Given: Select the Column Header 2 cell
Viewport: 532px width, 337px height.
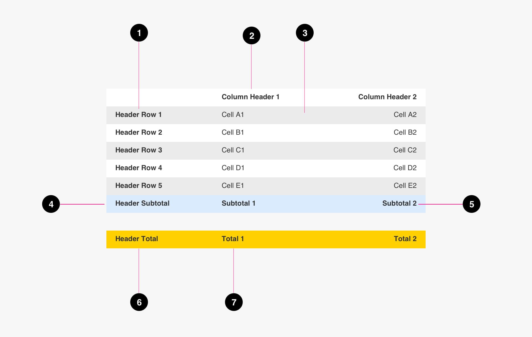Looking at the screenshot, I should [x=387, y=97].
